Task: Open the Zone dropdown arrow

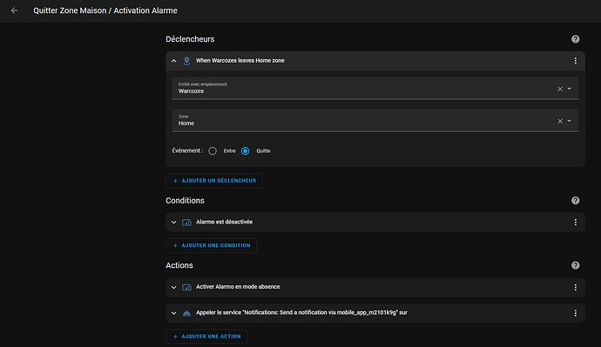Action: (569, 121)
